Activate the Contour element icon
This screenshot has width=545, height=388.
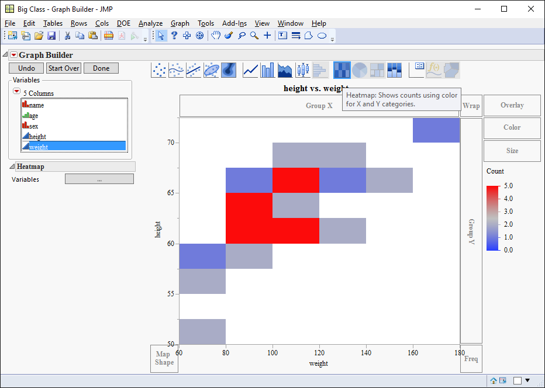point(229,70)
